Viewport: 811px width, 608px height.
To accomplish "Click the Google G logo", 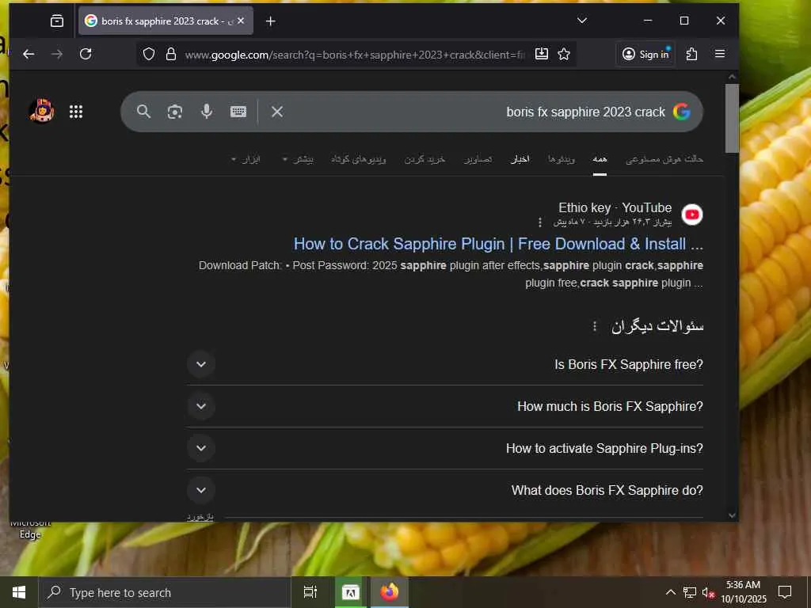I will [682, 112].
